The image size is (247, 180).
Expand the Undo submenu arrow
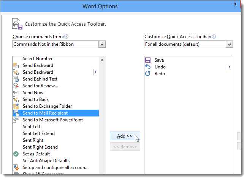(x=229, y=67)
